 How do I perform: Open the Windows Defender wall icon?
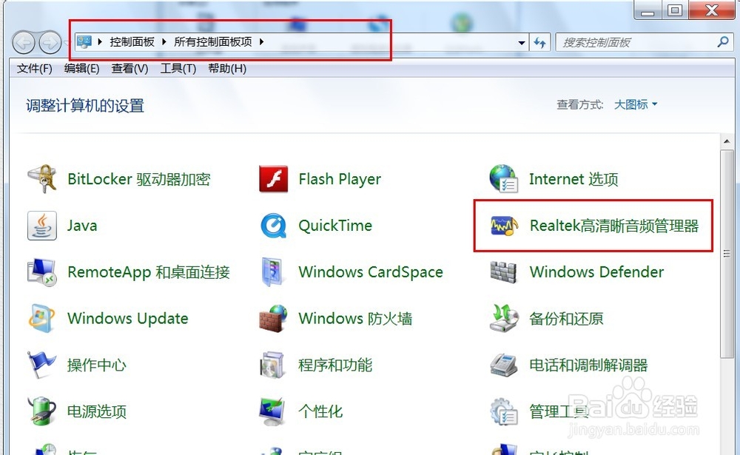(503, 272)
